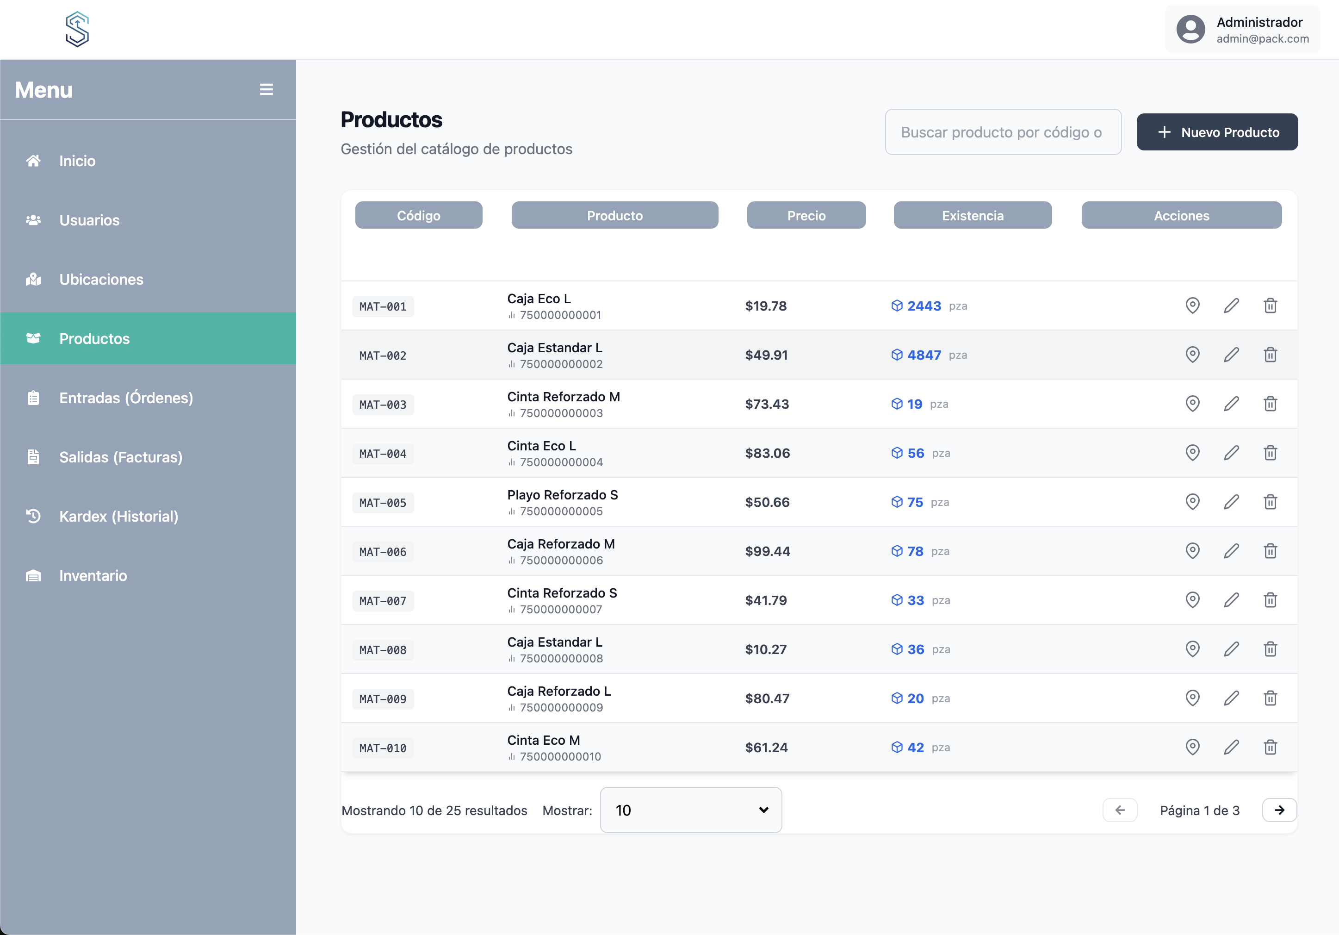Open Usuarios in the sidebar menu
The width and height of the screenshot is (1339, 935).
(89, 220)
